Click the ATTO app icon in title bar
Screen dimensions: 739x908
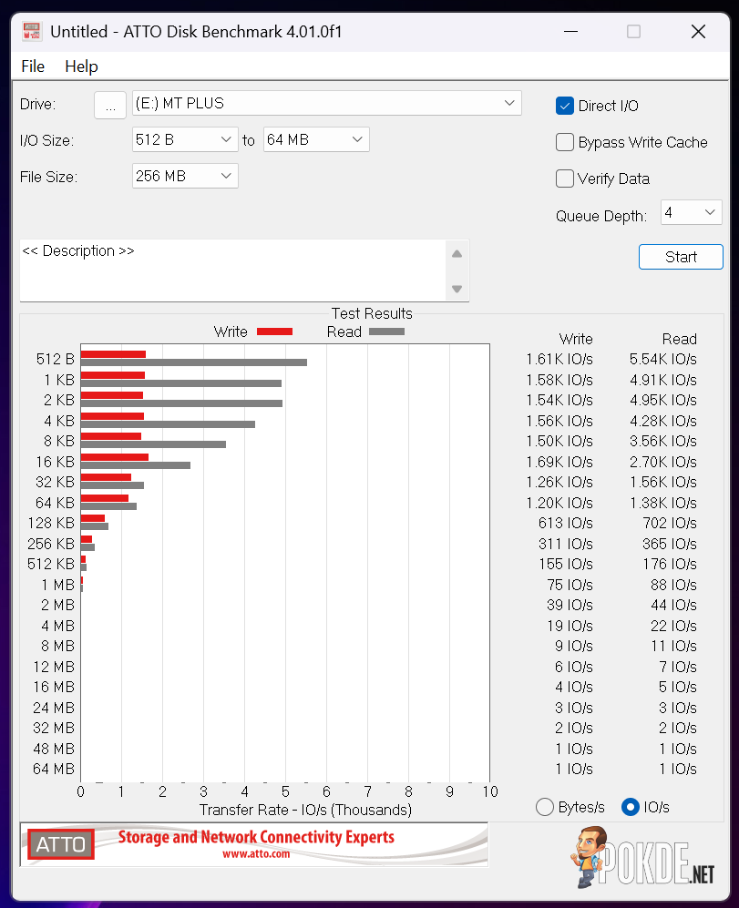[32, 31]
